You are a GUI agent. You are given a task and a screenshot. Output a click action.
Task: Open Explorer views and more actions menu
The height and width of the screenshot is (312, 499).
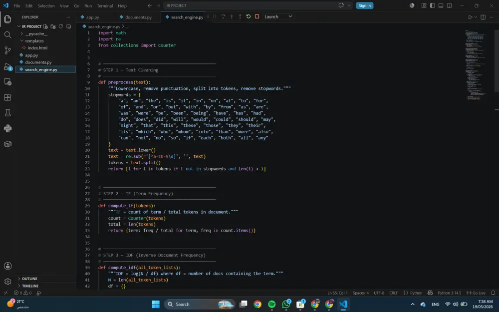coord(68,17)
